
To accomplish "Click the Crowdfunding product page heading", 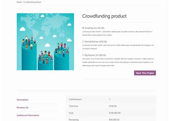I will [104, 16].
